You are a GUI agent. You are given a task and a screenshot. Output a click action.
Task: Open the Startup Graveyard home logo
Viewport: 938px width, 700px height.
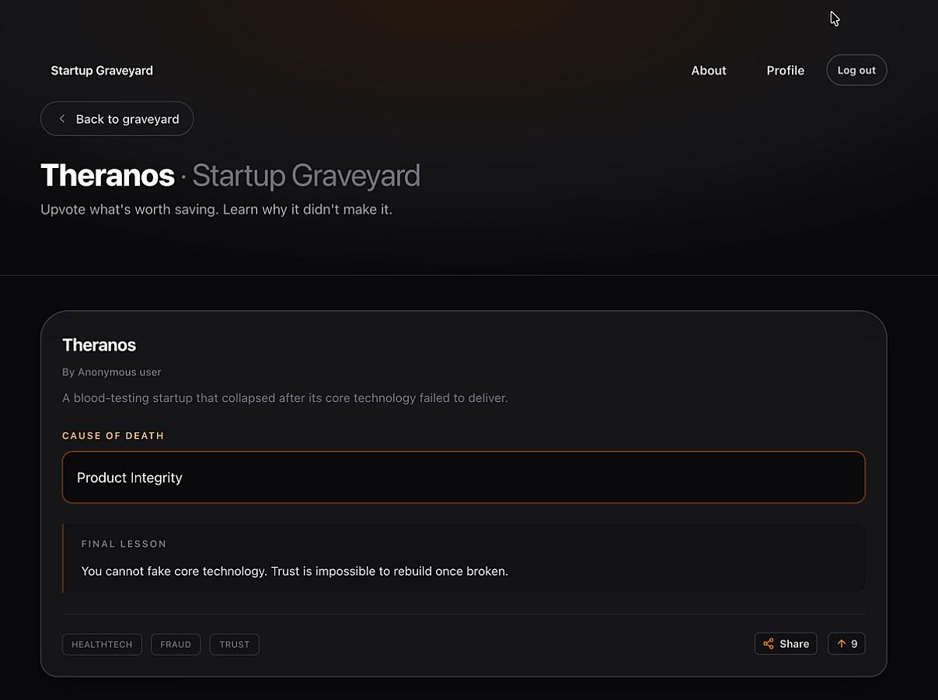(102, 70)
